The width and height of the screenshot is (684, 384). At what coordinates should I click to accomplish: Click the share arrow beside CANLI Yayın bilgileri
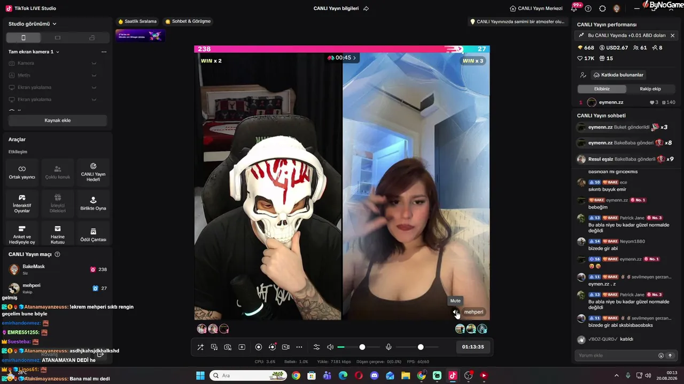coord(366,9)
